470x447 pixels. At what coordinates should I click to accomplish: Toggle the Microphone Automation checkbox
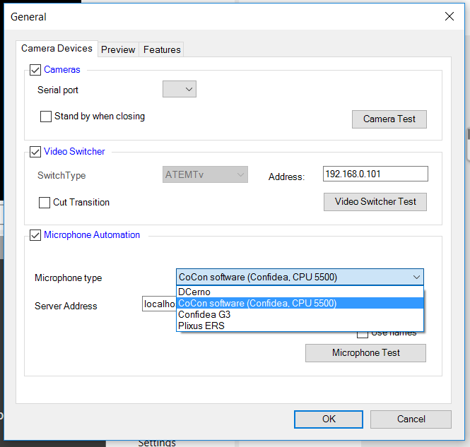coord(35,235)
